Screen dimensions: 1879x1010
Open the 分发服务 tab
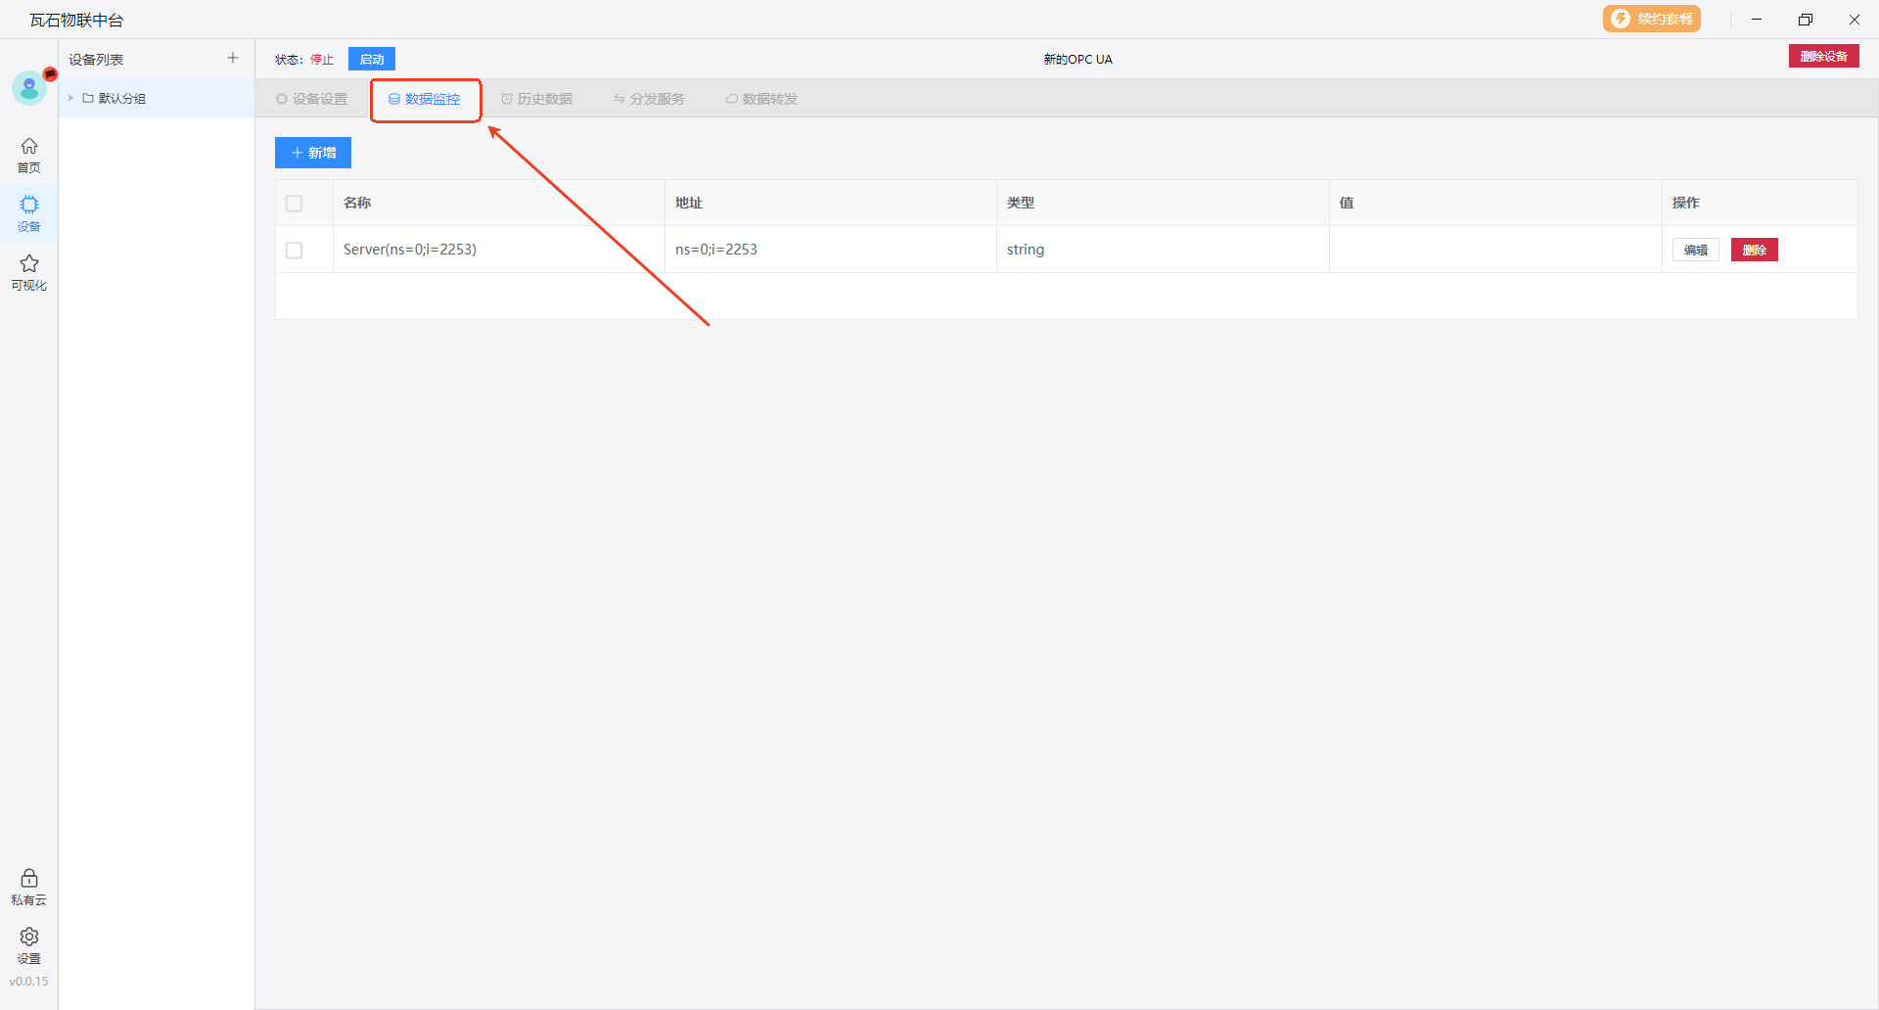tap(649, 99)
